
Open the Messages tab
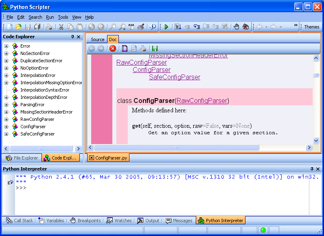179,221
